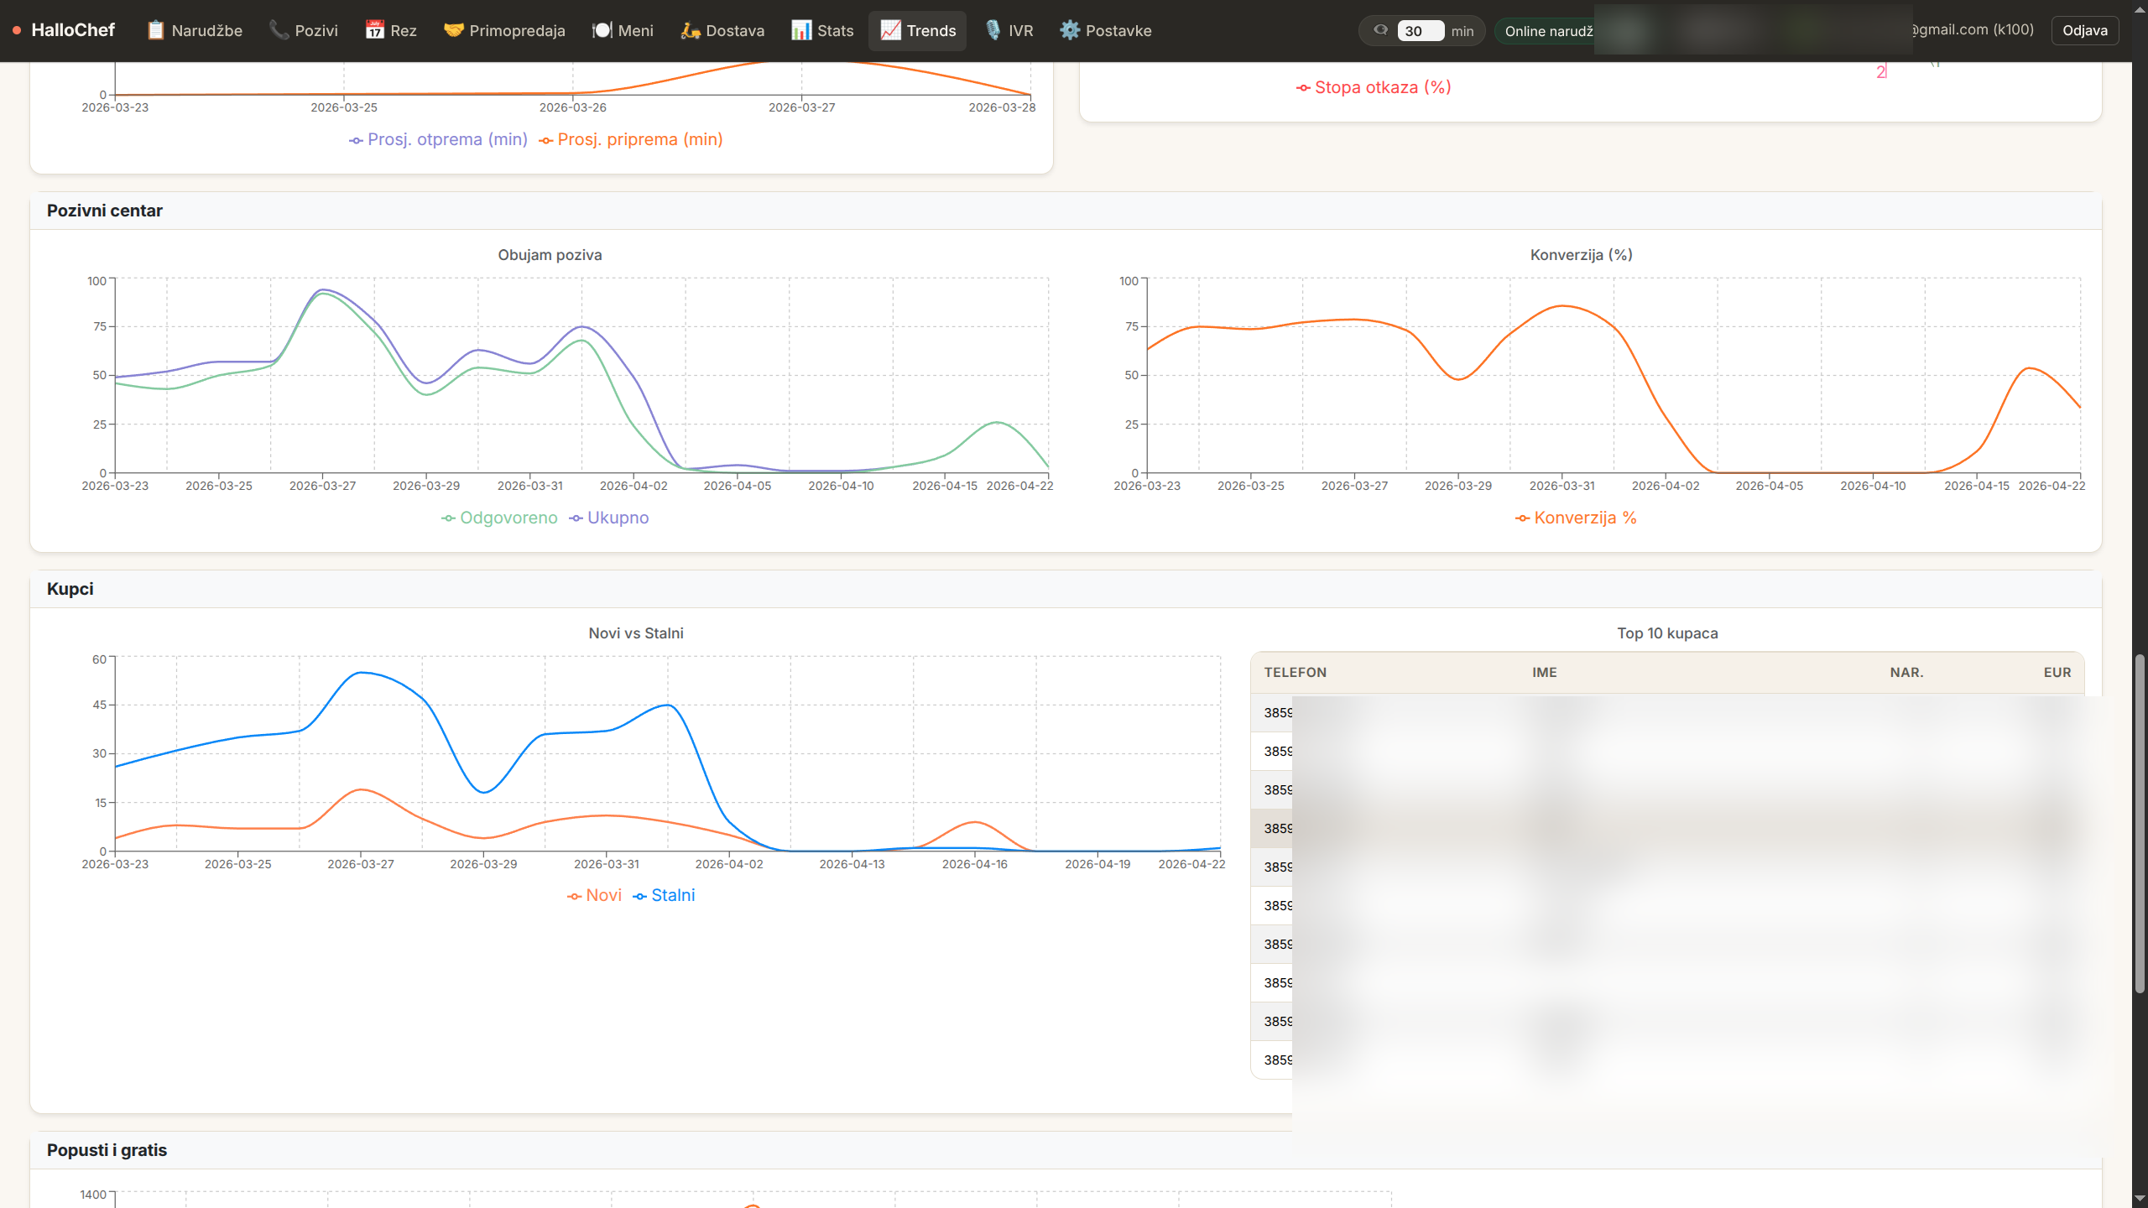The image size is (2148, 1208).
Task: Click the Odjava logout button
Action: point(2084,30)
